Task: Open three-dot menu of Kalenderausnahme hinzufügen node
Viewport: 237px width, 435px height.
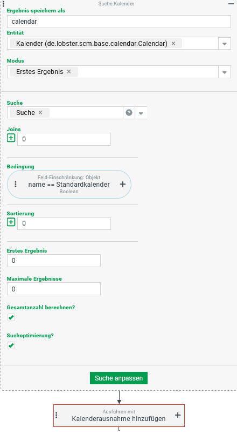Action: click(x=57, y=415)
